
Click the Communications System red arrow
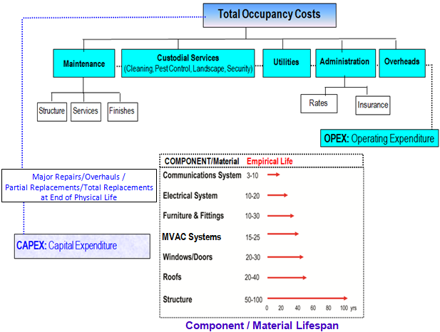pyautogui.click(x=274, y=175)
